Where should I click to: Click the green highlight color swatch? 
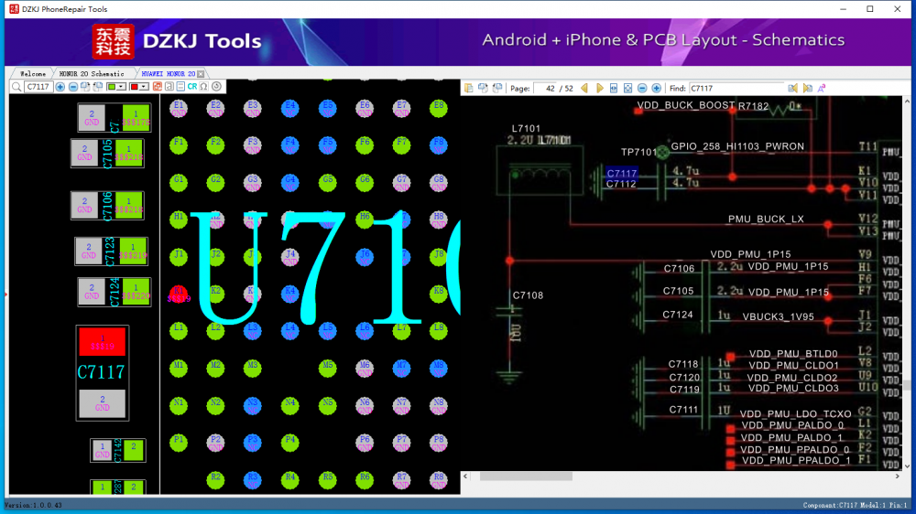click(x=112, y=86)
